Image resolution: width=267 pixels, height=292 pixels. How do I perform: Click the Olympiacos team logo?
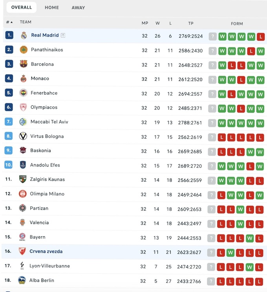24,108
